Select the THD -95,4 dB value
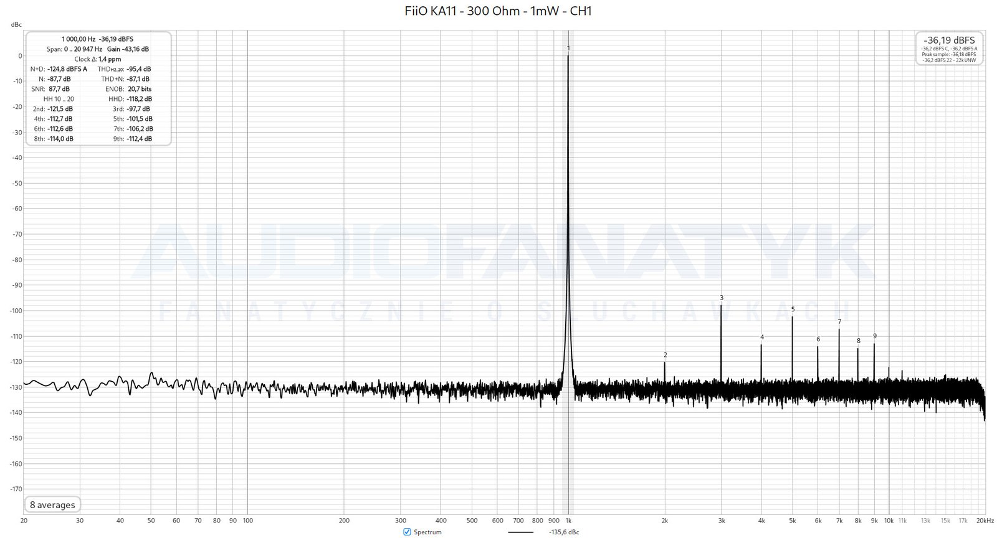Image resolution: width=997 pixels, height=538 pixels. (124, 69)
